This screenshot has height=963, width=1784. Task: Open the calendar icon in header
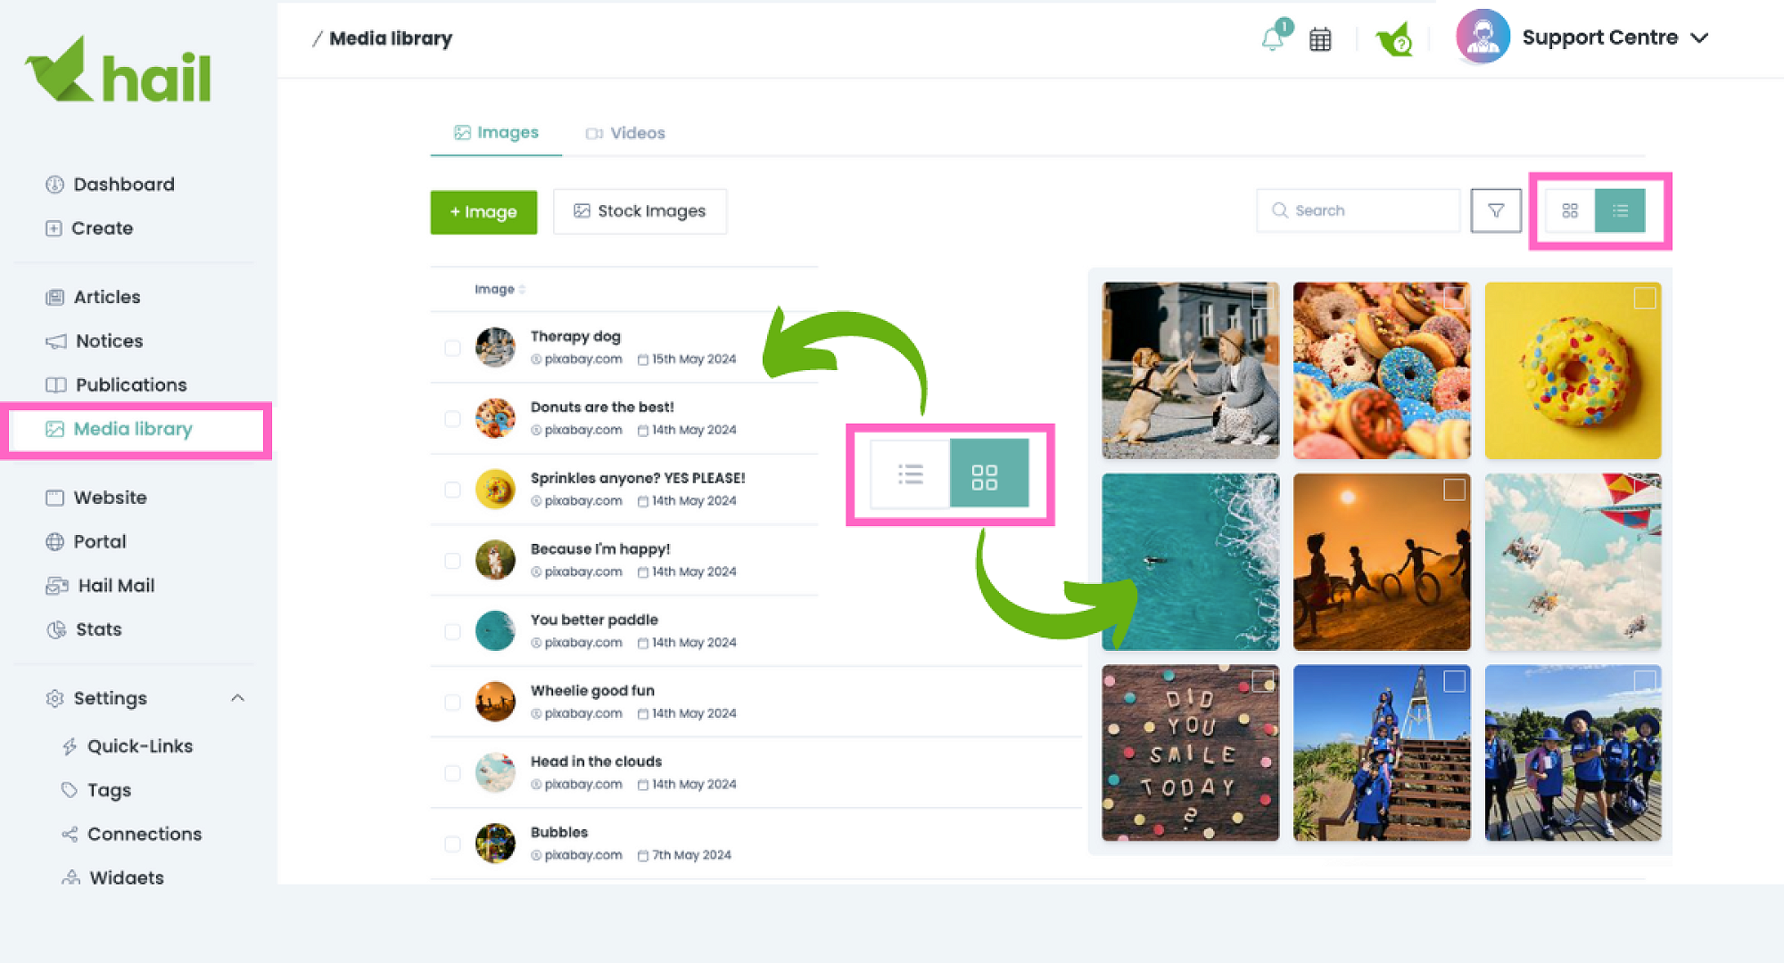1320,39
